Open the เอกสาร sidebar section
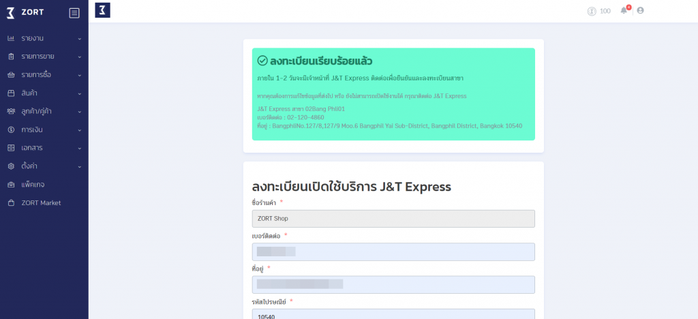698x319 pixels. (x=44, y=148)
